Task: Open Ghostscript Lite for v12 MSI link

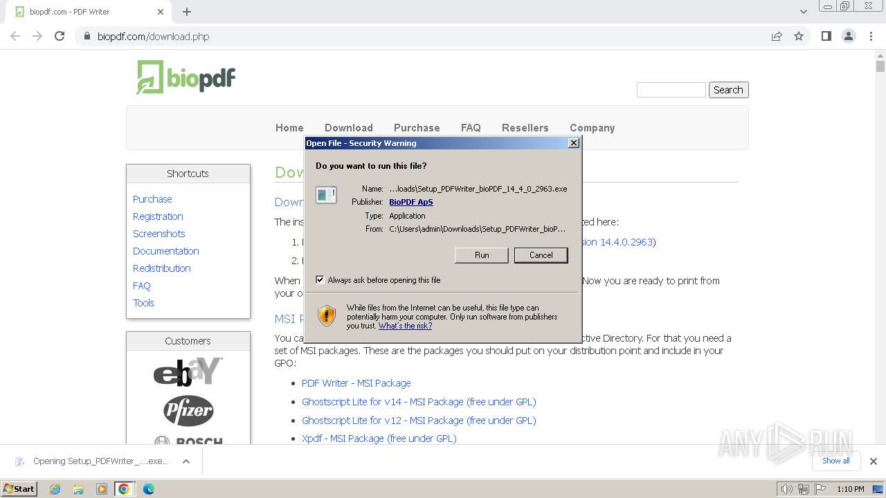Action: click(419, 421)
